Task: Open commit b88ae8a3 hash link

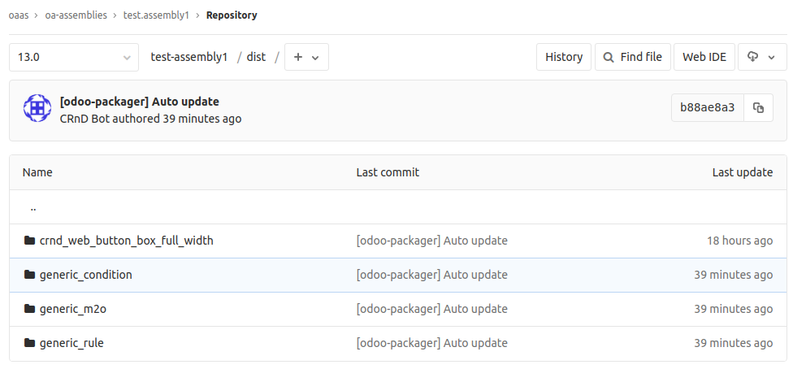Action: pos(708,108)
